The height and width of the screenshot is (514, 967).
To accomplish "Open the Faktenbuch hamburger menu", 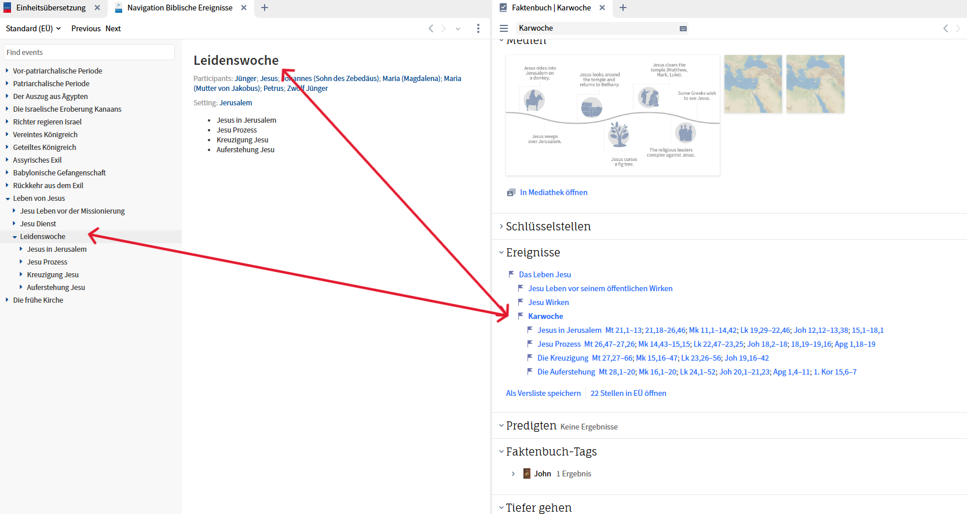I will 504,28.
